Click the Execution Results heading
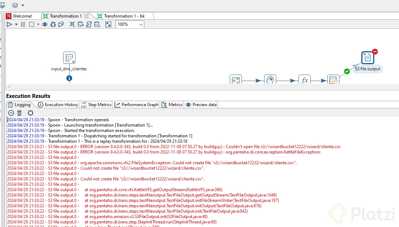This screenshot has width=399, height=227. point(28,96)
